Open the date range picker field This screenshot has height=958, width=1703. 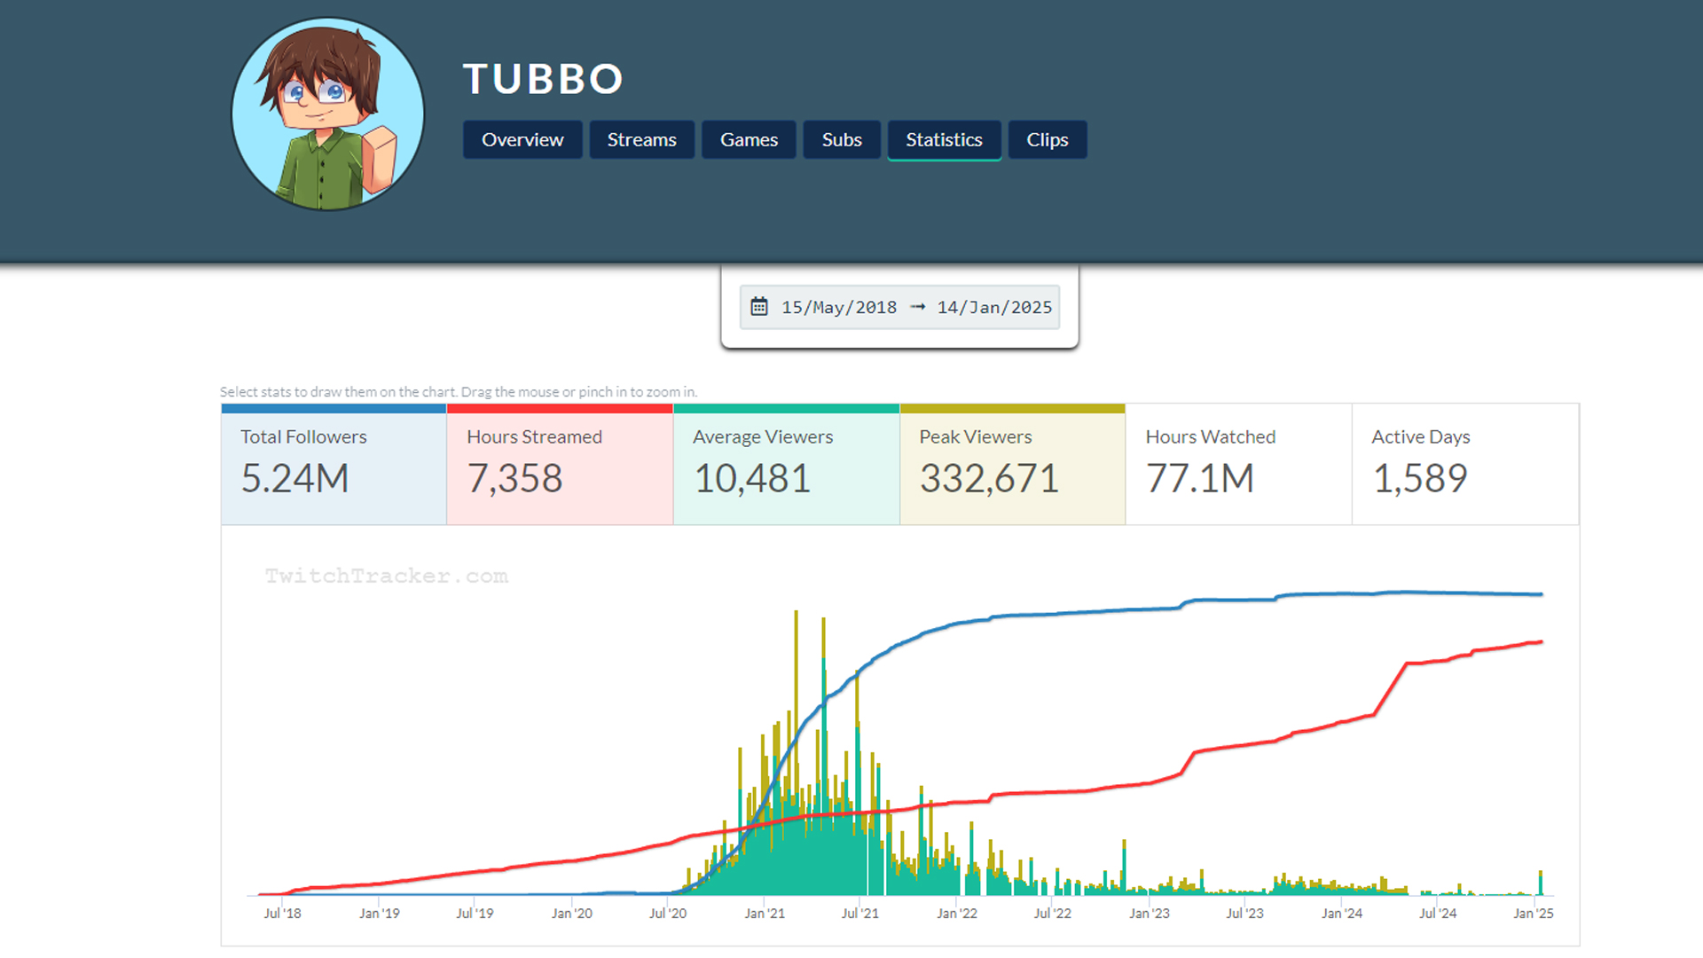pyautogui.click(x=899, y=307)
